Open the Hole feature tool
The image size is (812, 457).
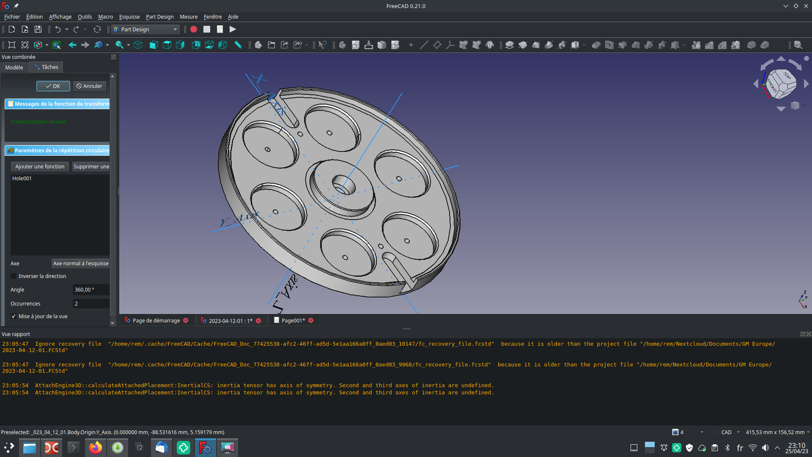[x=609, y=44]
